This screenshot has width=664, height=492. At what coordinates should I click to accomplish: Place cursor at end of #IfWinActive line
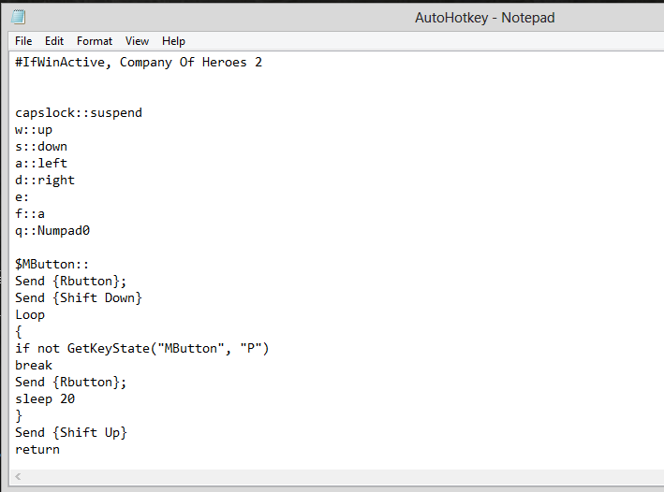click(x=263, y=62)
